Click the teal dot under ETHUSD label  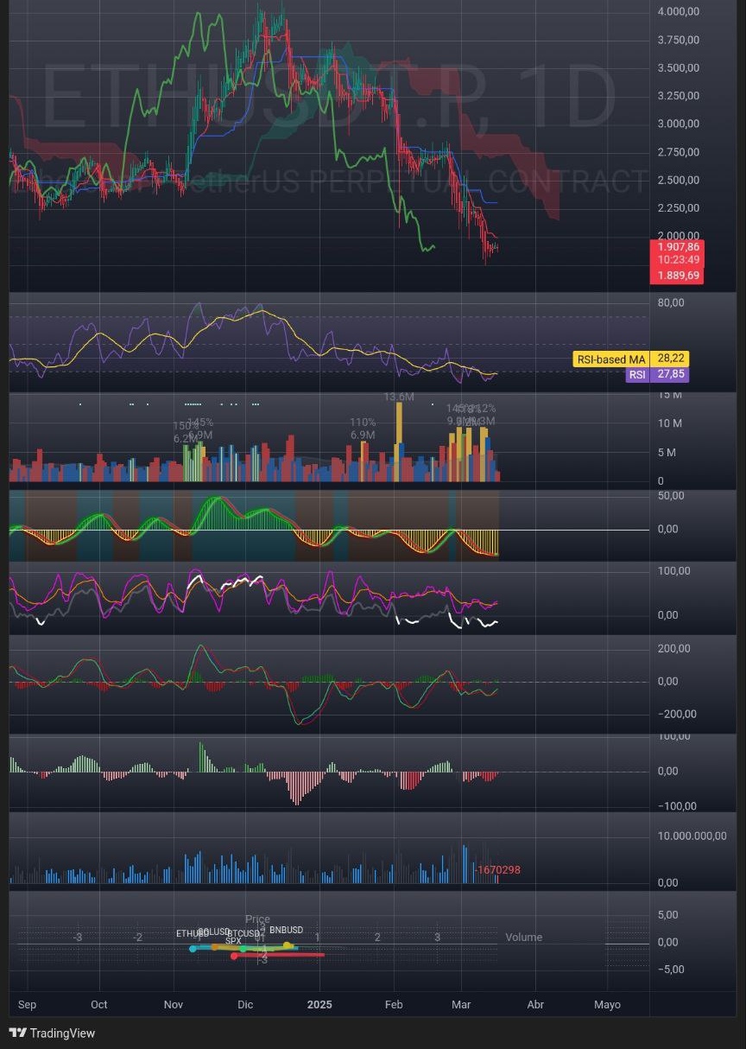click(x=193, y=949)
